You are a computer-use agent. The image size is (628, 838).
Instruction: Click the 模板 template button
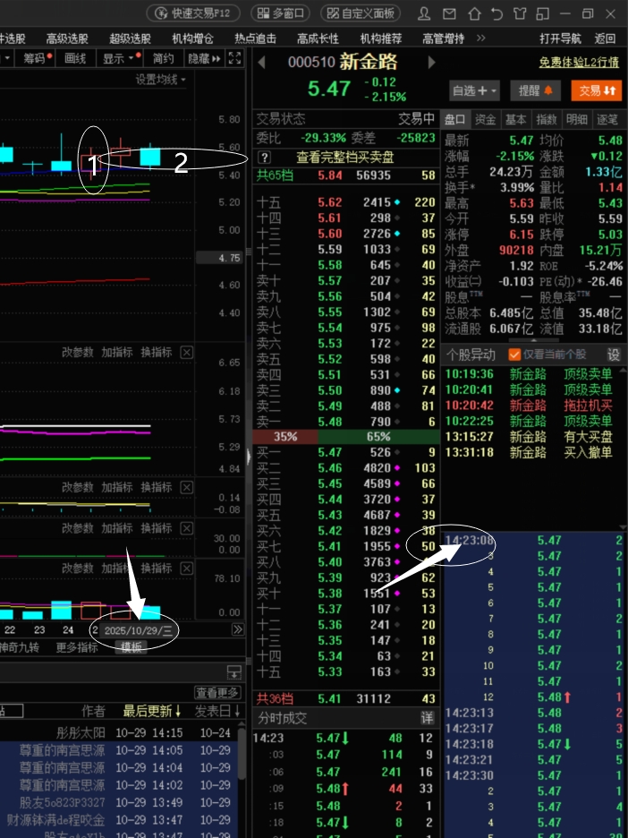tap(131, 647)
